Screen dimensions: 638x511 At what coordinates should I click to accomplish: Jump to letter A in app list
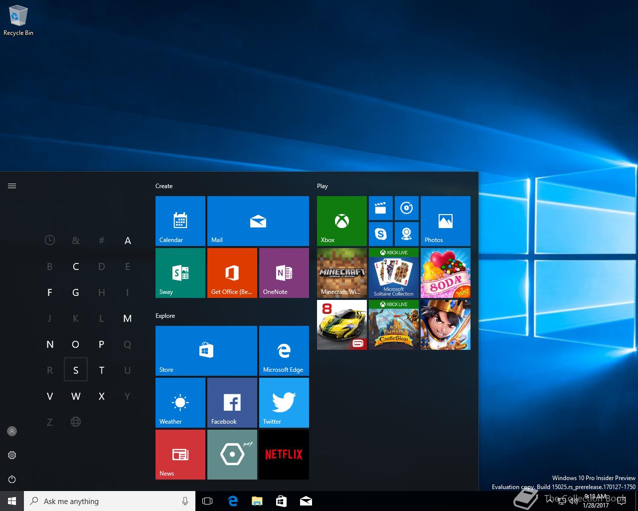click(128, 241)
